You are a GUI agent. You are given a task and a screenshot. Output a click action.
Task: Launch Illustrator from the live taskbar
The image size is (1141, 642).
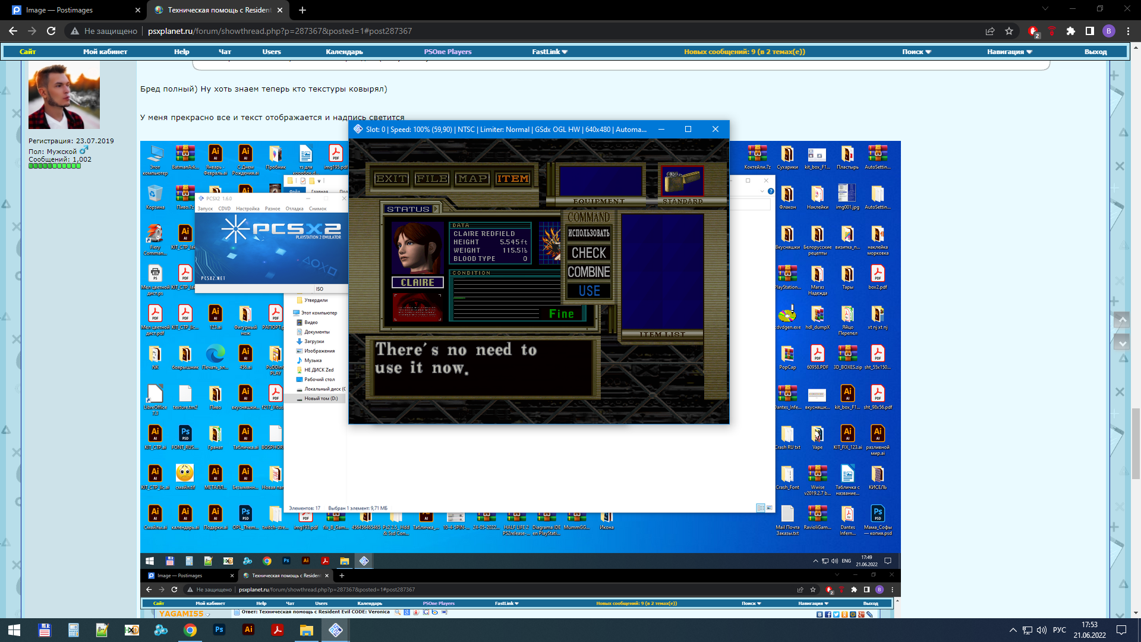point(248,630)
